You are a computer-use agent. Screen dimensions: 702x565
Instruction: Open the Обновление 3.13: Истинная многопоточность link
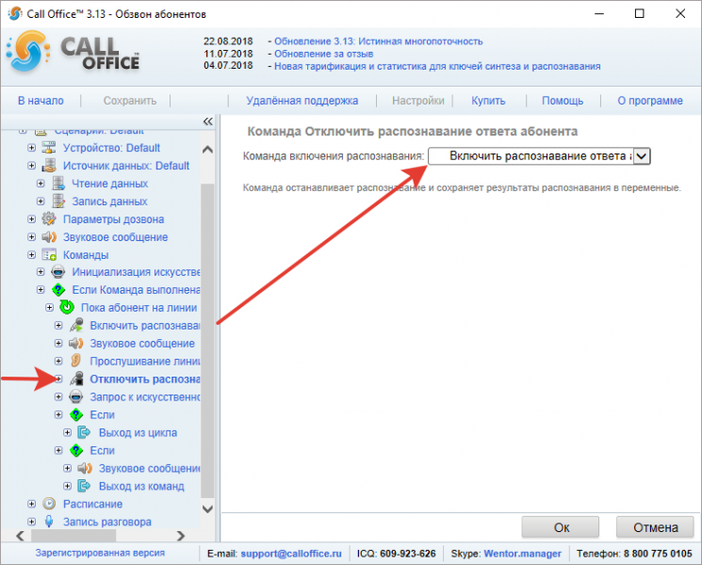[x=378, y=41]
